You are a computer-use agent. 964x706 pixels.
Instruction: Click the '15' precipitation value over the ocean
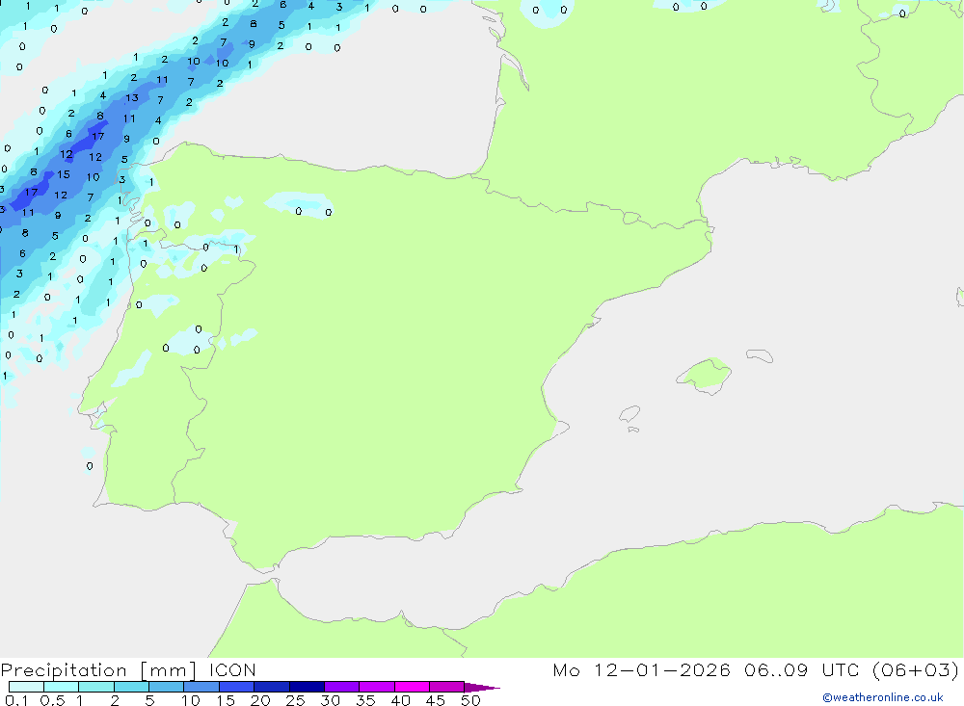[64, 174]
